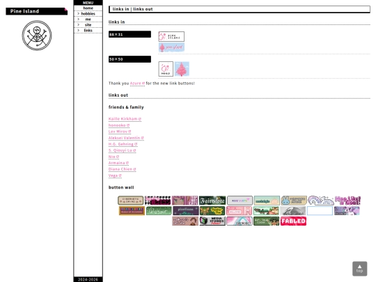Open the green button with hat character

tap(267, 221)
